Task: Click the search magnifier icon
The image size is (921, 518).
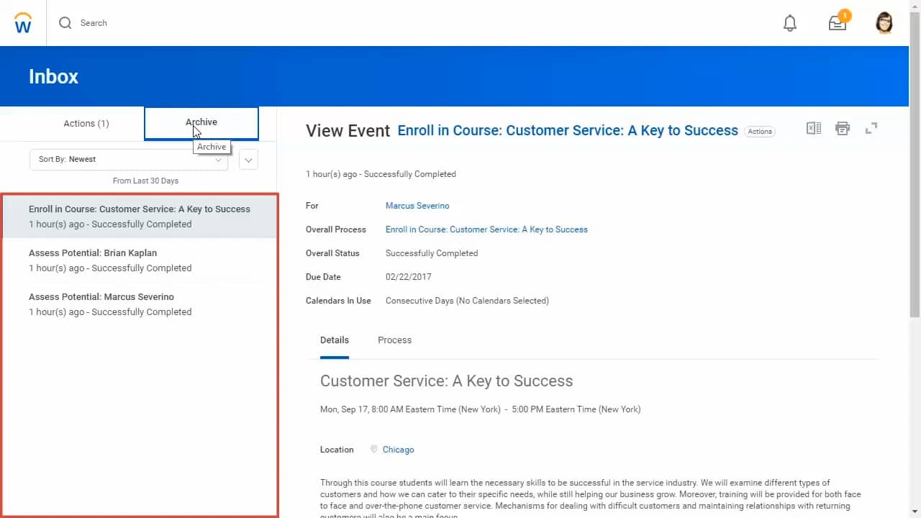Action: (65, 23)
